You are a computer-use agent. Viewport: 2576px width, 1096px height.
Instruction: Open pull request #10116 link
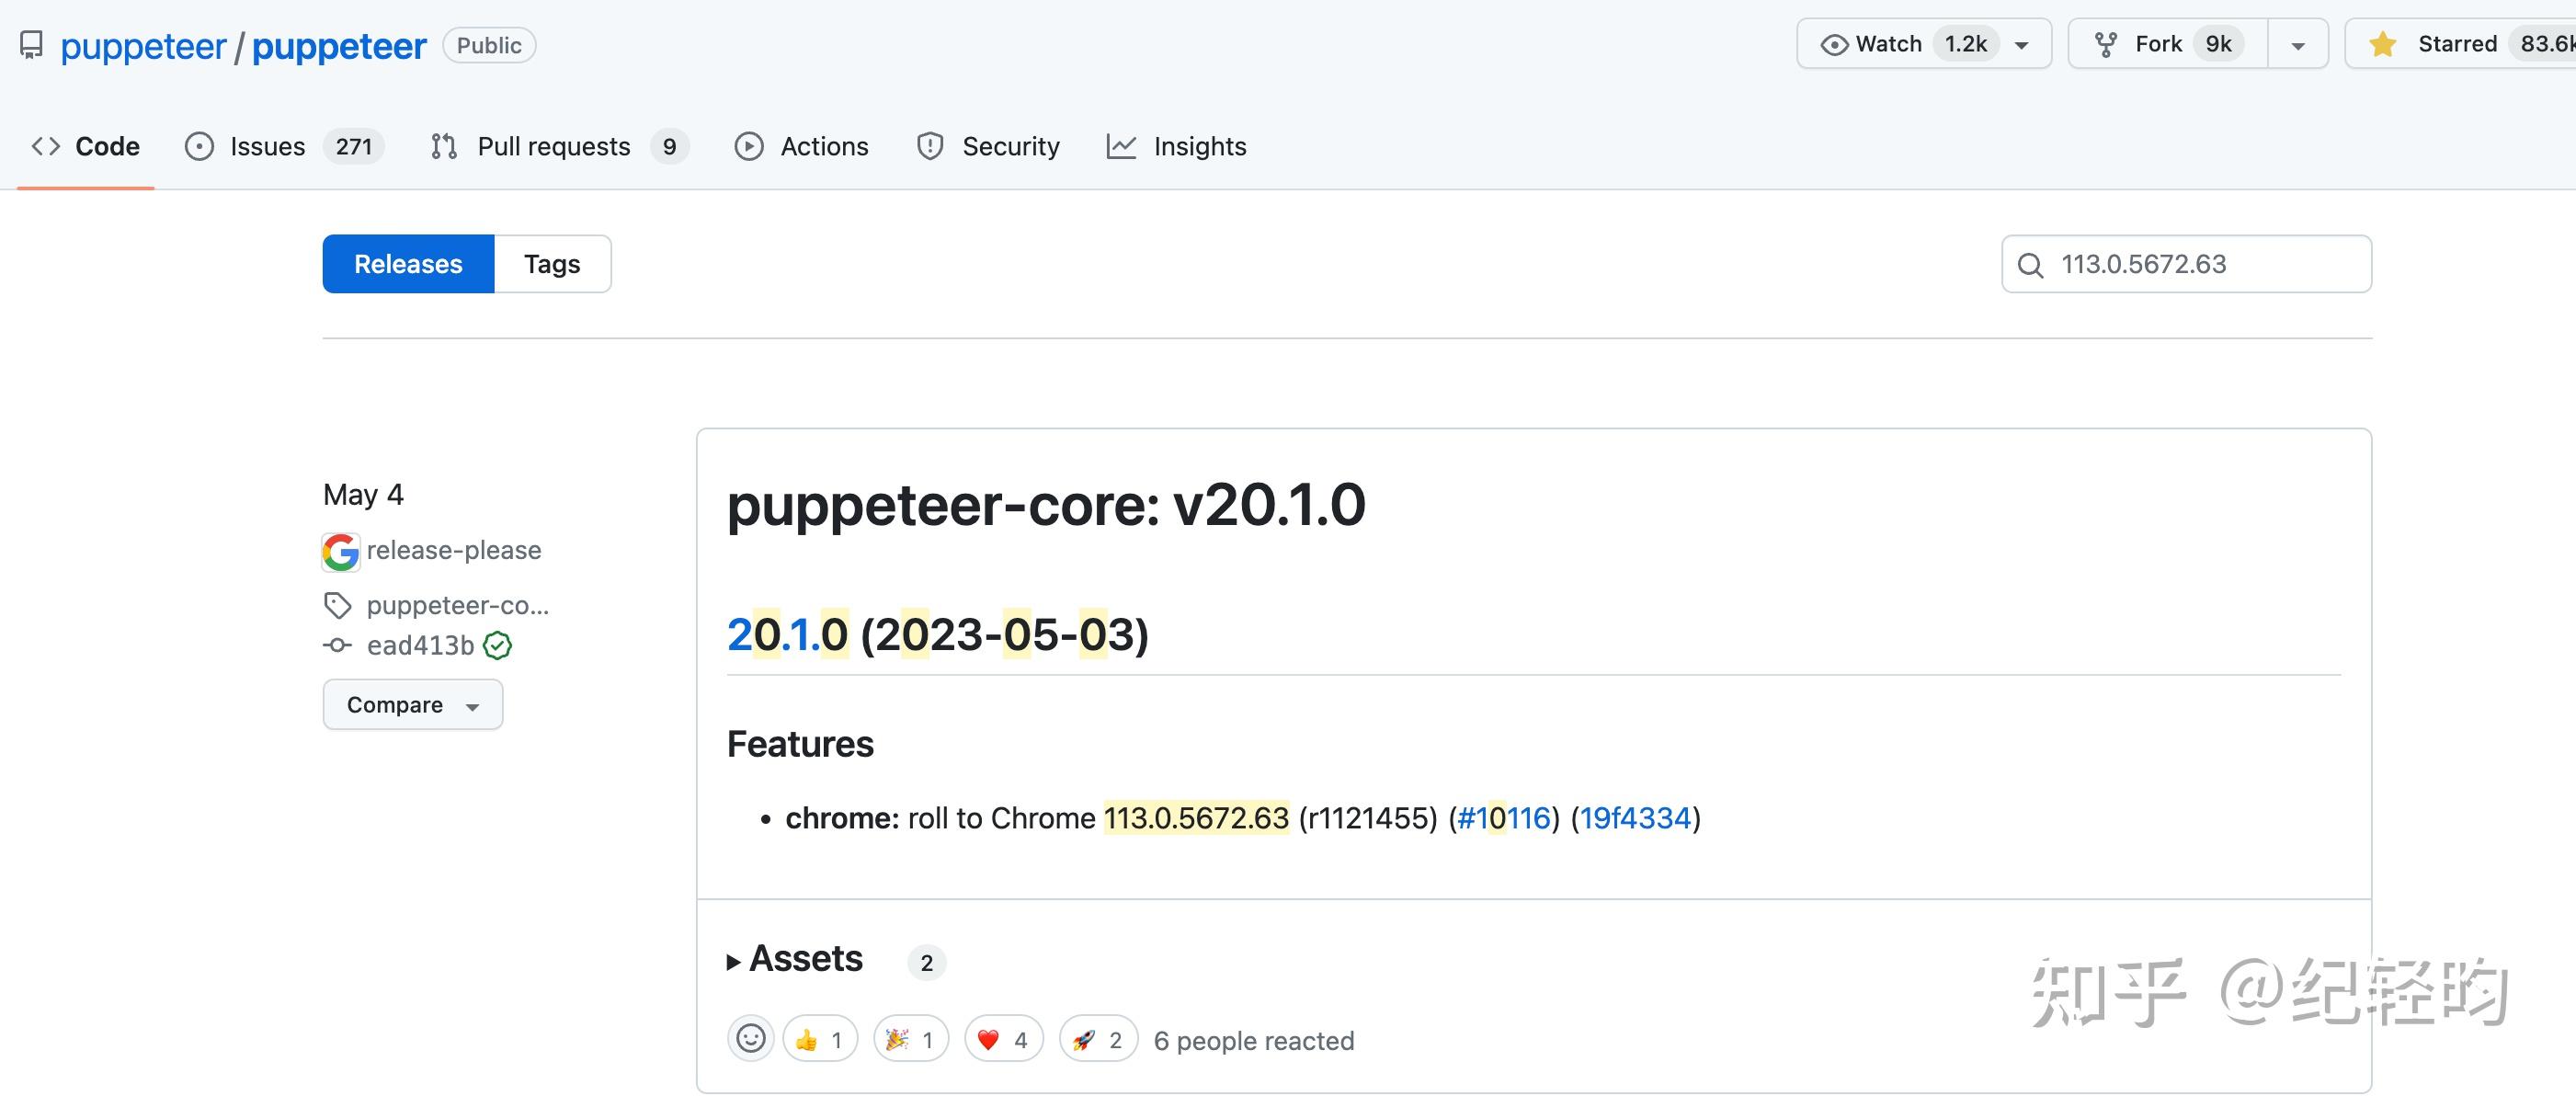click(1503, 818)
